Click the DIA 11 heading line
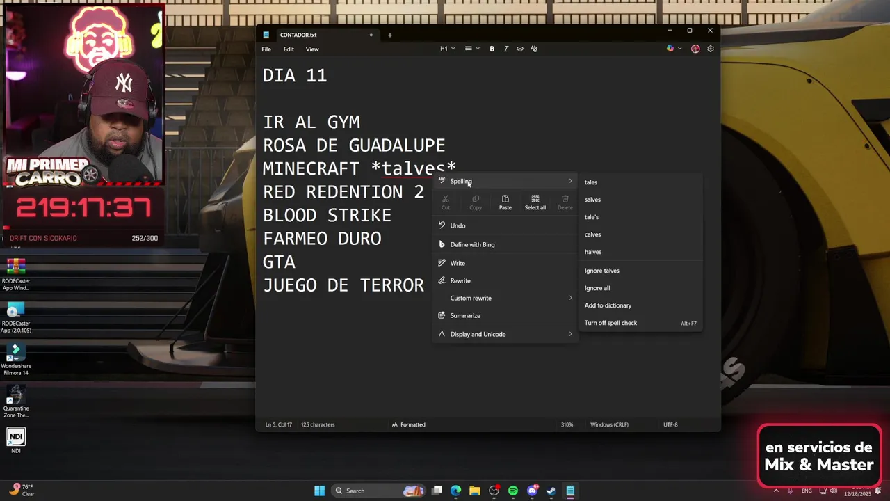 point(295,76)
